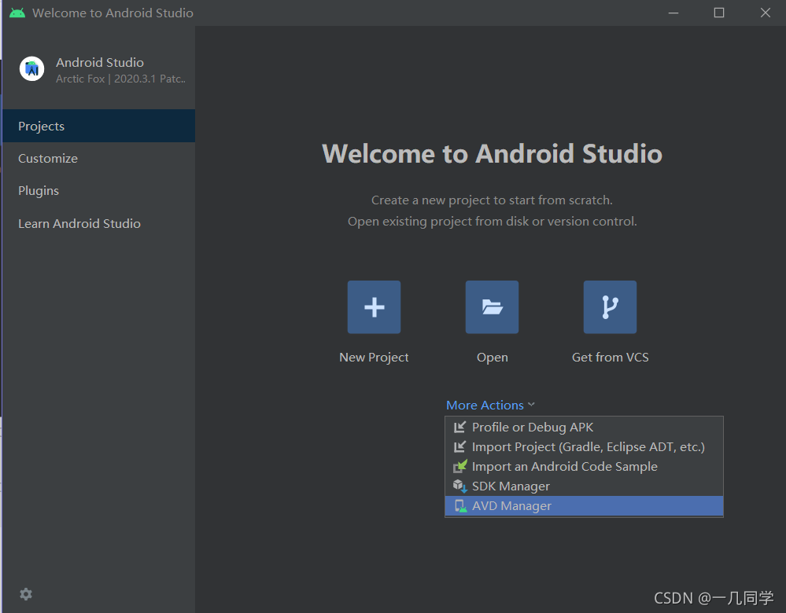The image size is (786, 613).
Task: Click the New Project label
Action: coord(374,357)
